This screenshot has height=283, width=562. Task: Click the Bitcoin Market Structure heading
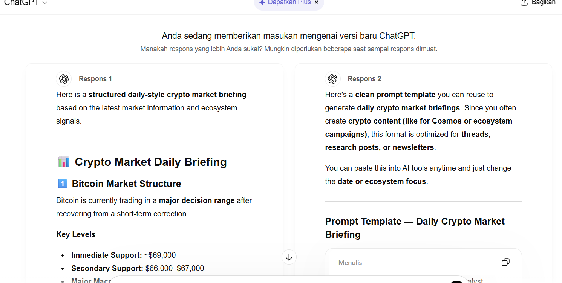pyautogui.click(x=126, y=184)
